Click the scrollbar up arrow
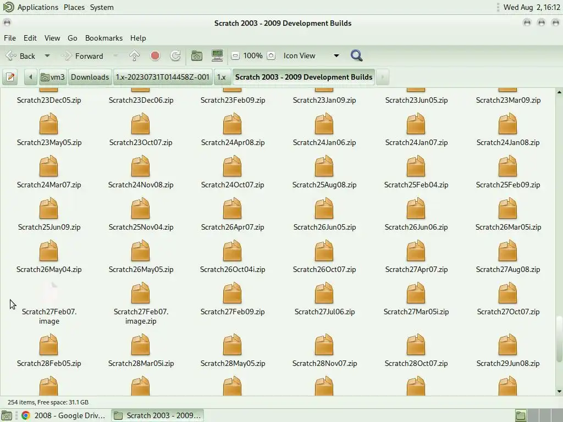563x422 pixels. [559, 92]
